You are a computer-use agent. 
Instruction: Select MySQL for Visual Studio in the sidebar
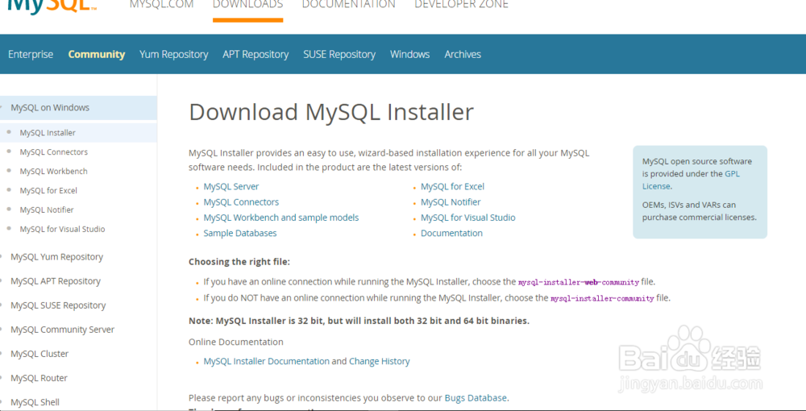point(62,229)
